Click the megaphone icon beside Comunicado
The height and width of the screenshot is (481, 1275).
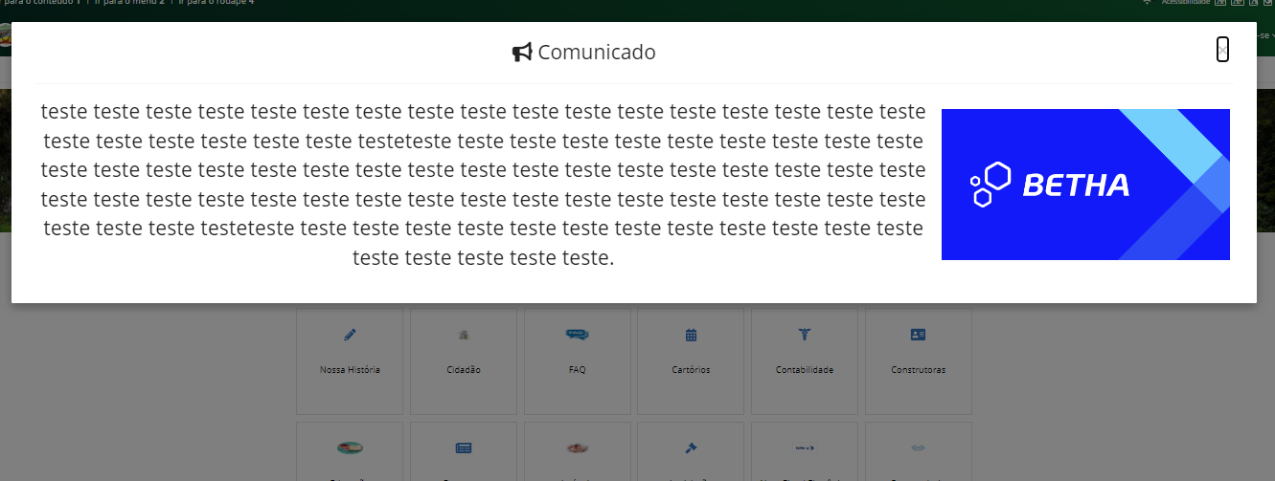[522, 53]
